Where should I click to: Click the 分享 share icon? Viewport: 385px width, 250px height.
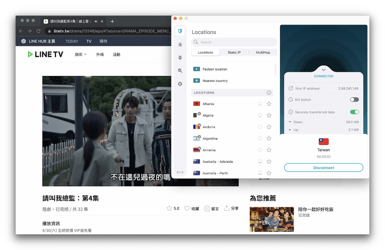click(x=226, y=208)
